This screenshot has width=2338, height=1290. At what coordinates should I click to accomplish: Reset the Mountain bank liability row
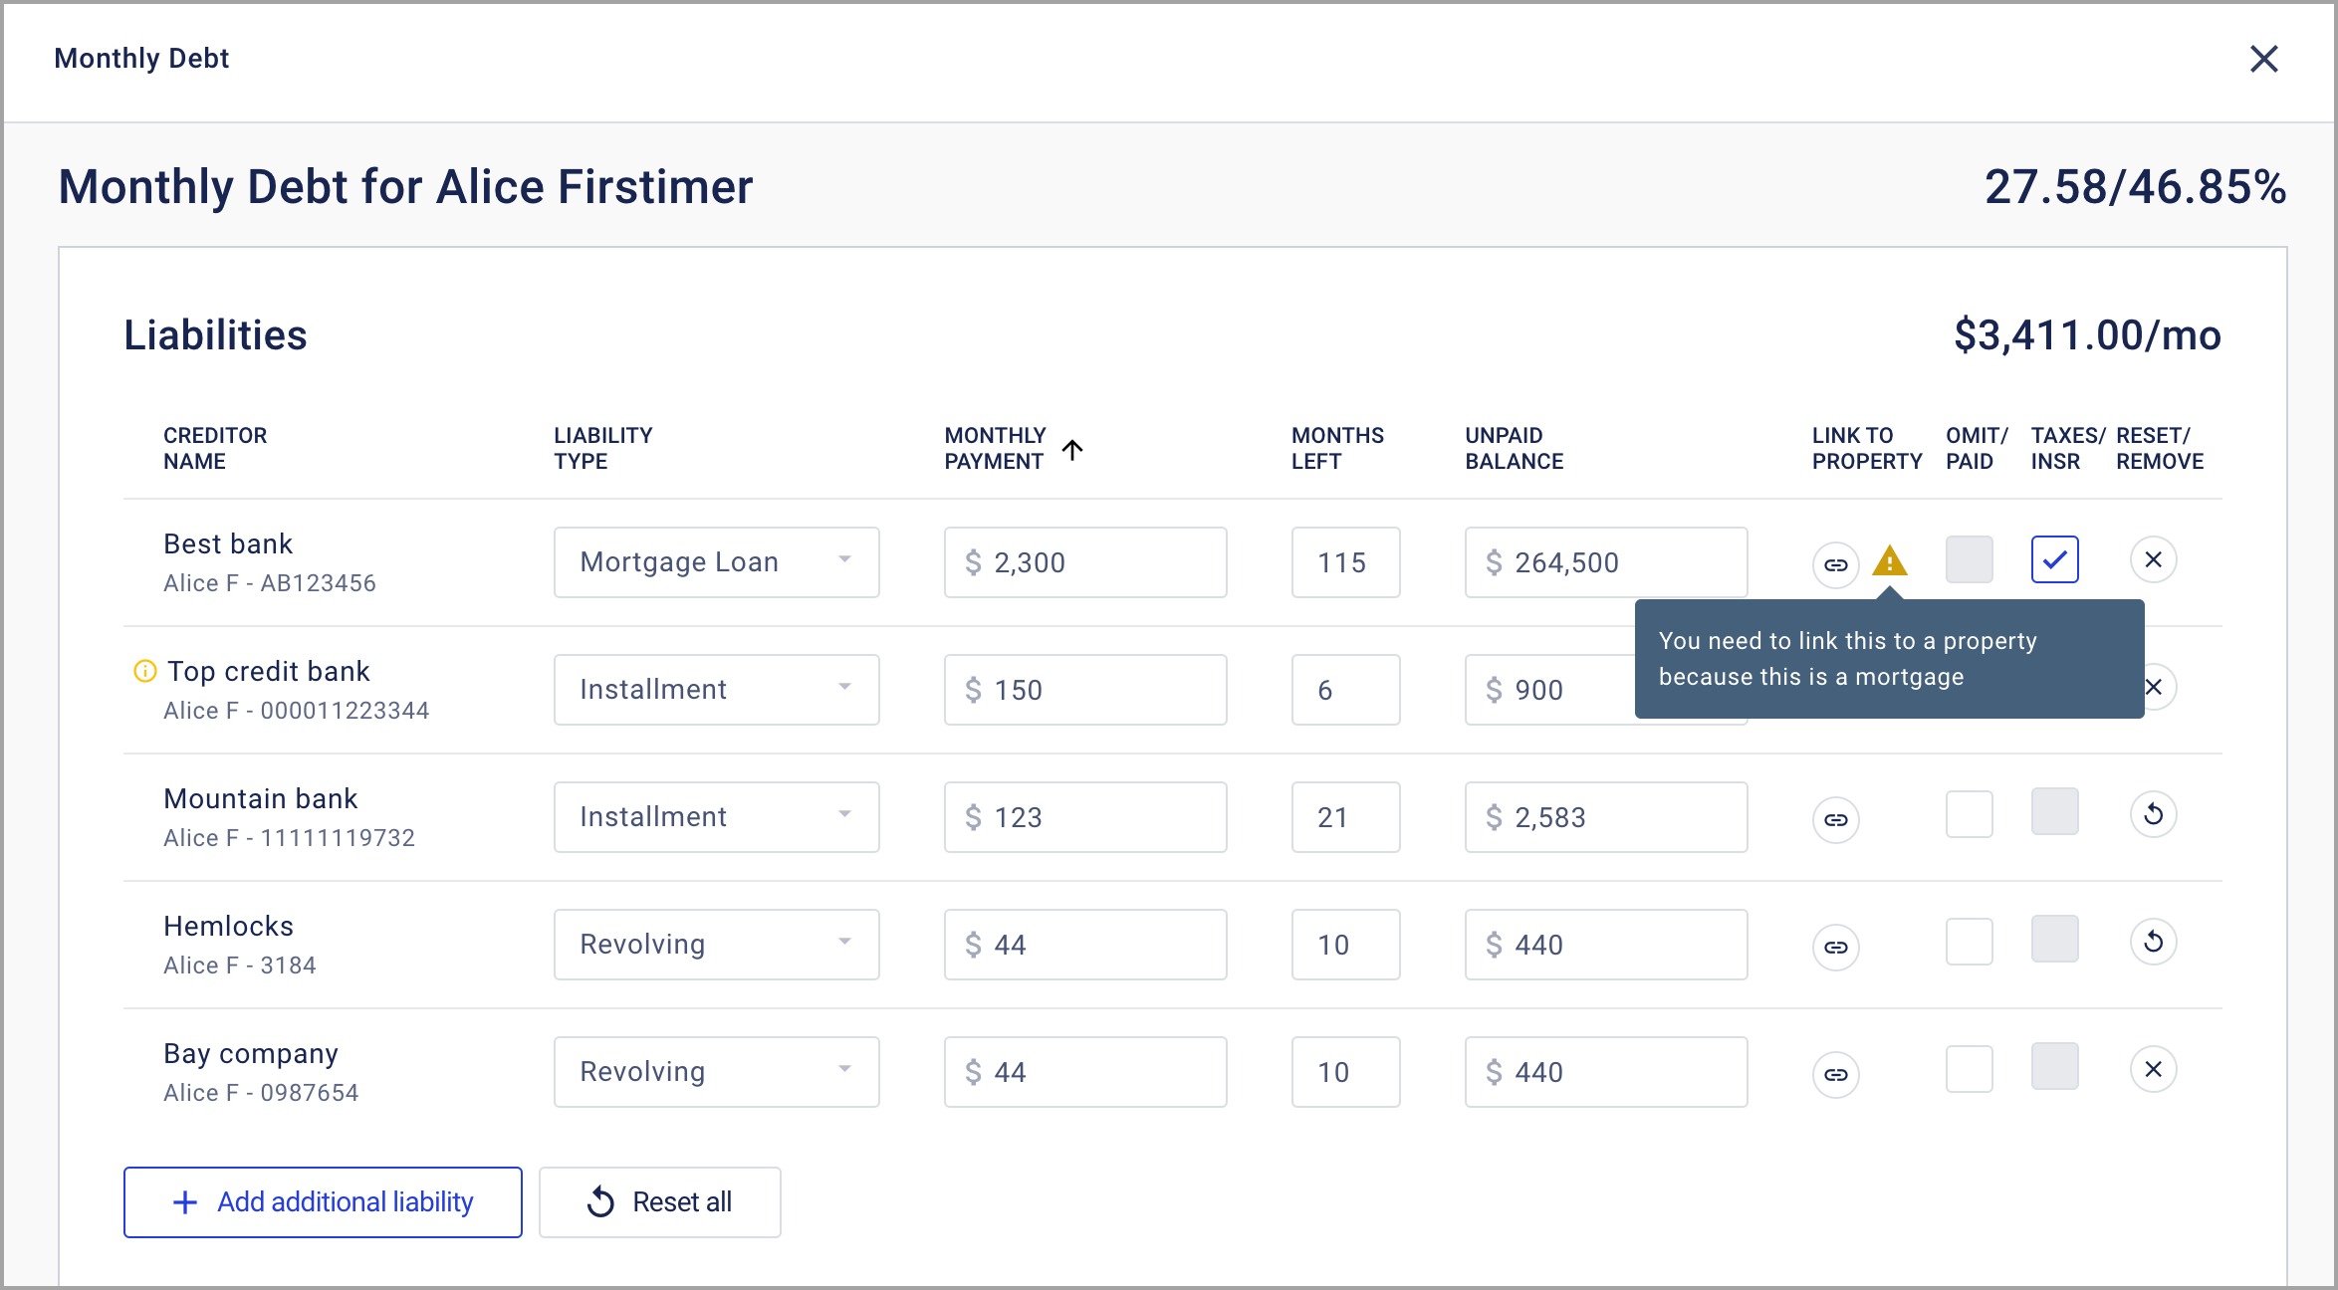pos(2153,815)
